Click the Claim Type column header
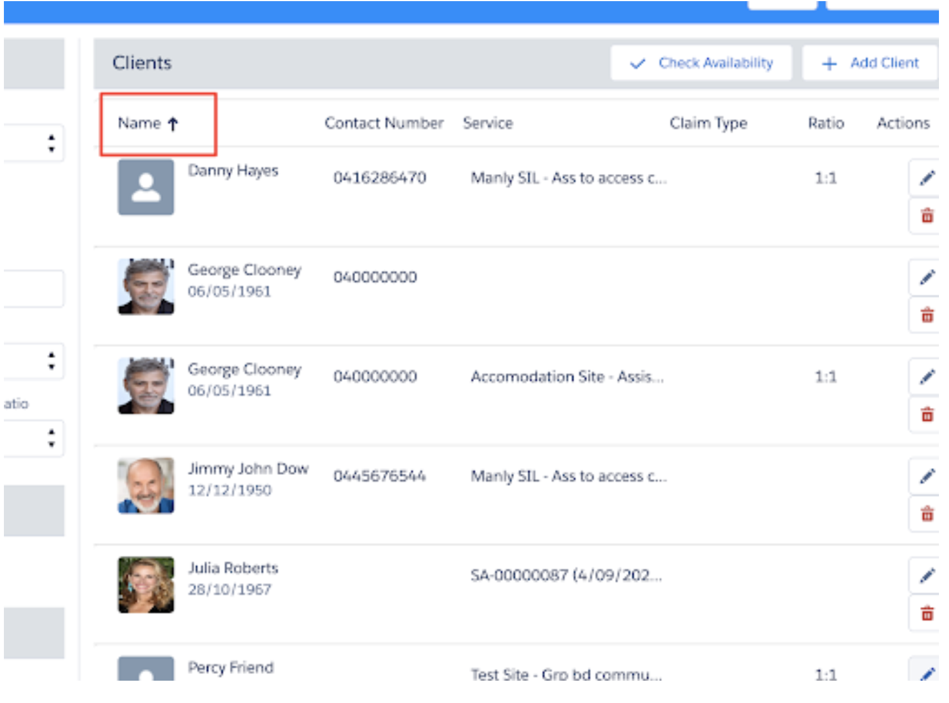Viewport: 949px width, 703px height. pos(708,123)
